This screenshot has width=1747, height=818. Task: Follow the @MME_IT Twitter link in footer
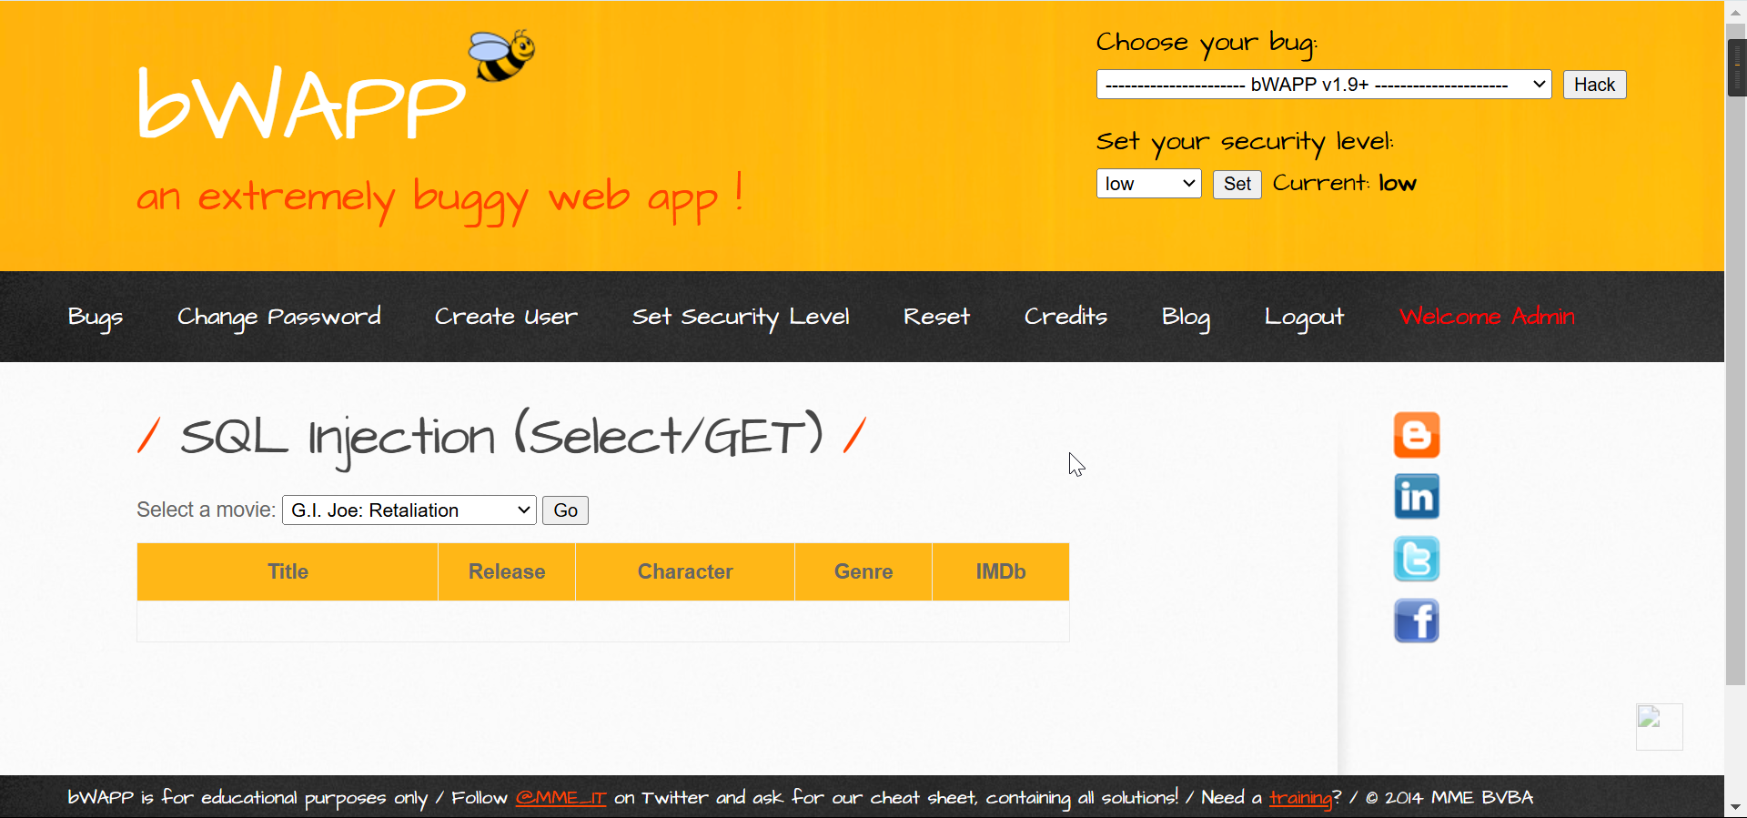coord(560,798)
